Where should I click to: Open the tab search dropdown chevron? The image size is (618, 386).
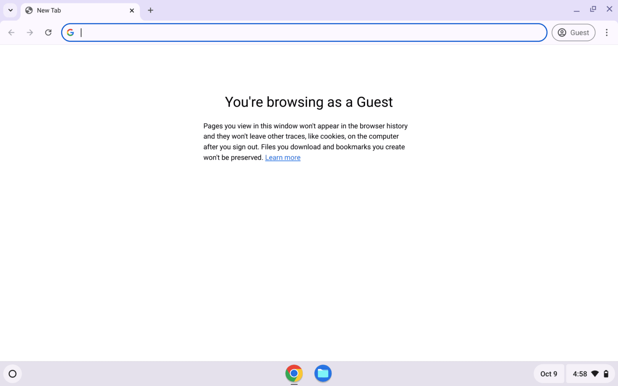(x=10, y=10)
